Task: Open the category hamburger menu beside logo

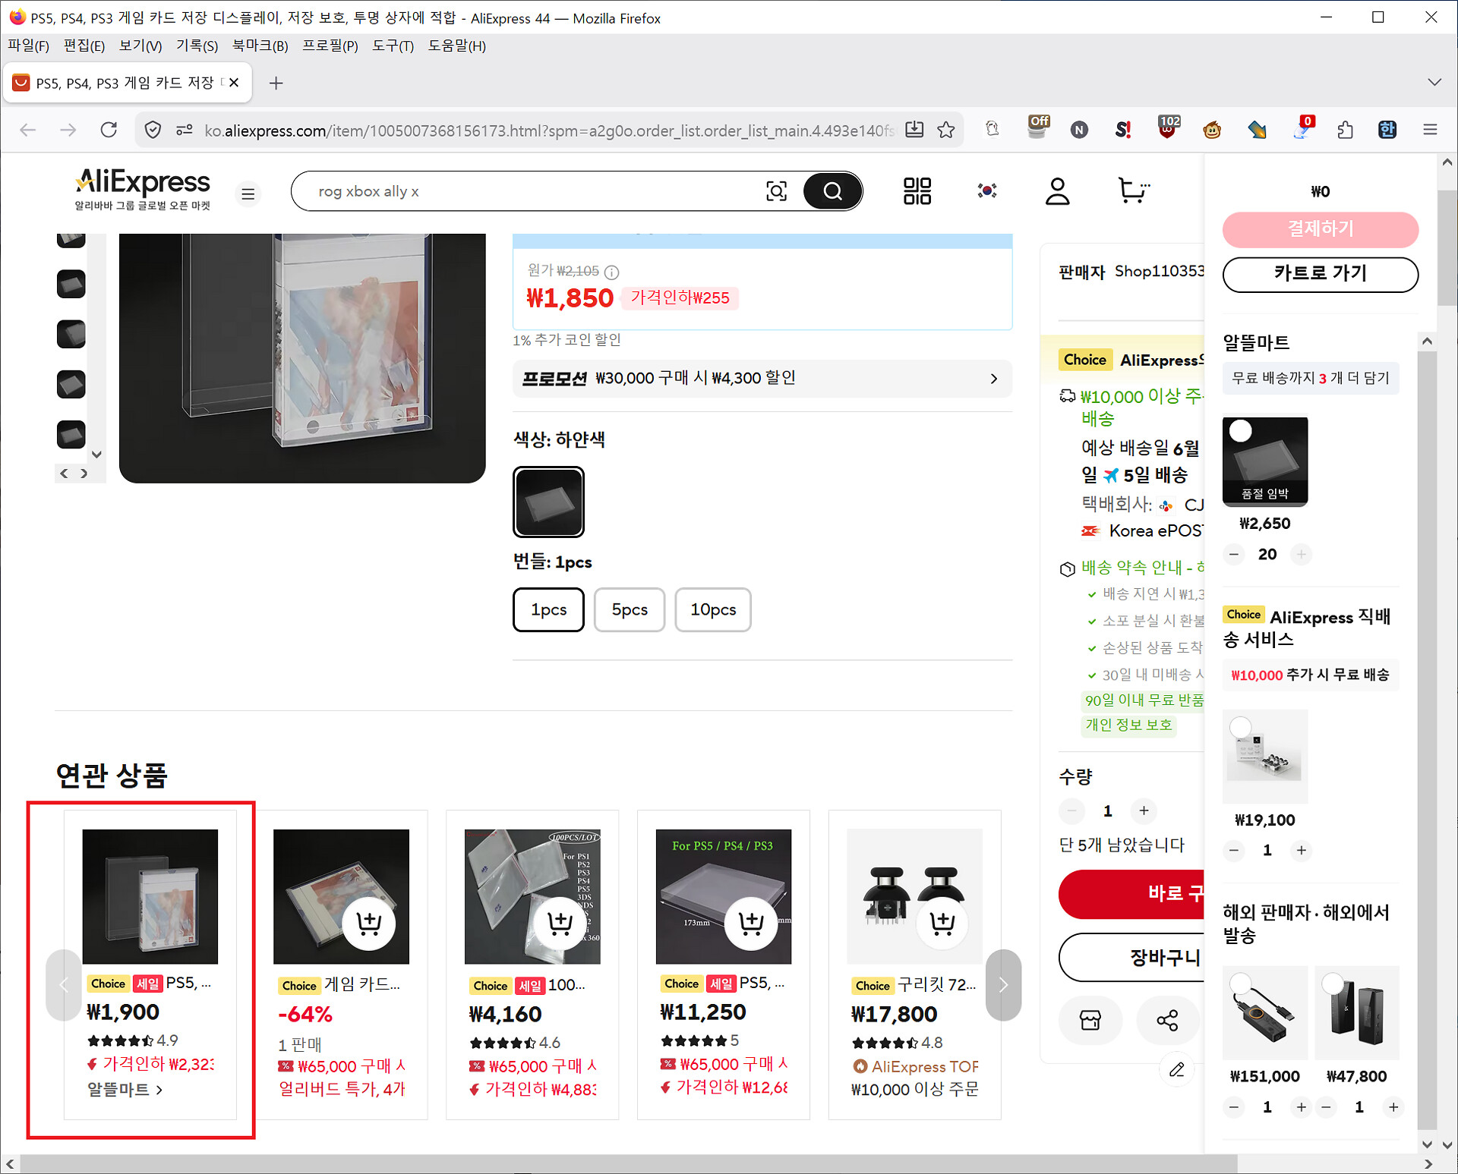Action: (248, 194)
